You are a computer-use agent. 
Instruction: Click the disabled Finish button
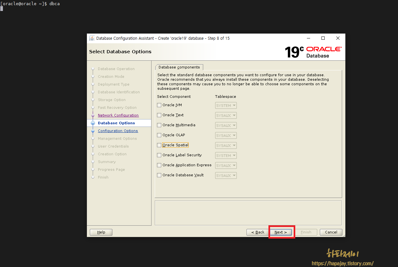(306, 232)
